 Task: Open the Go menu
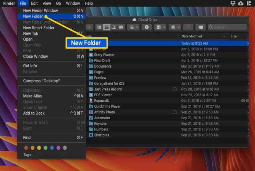point(58,3)
